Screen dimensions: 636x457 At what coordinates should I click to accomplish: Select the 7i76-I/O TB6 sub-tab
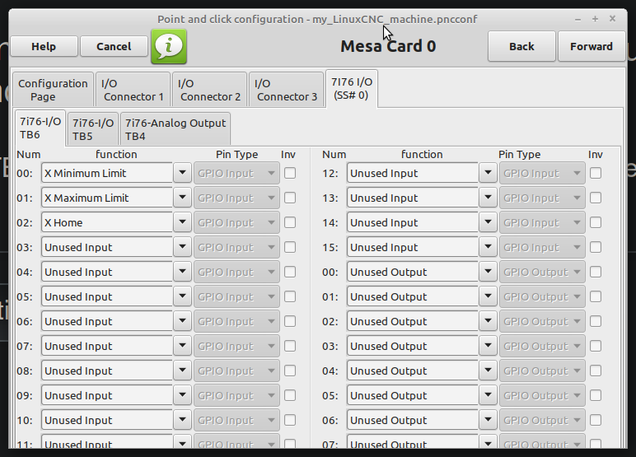(40, 128)
